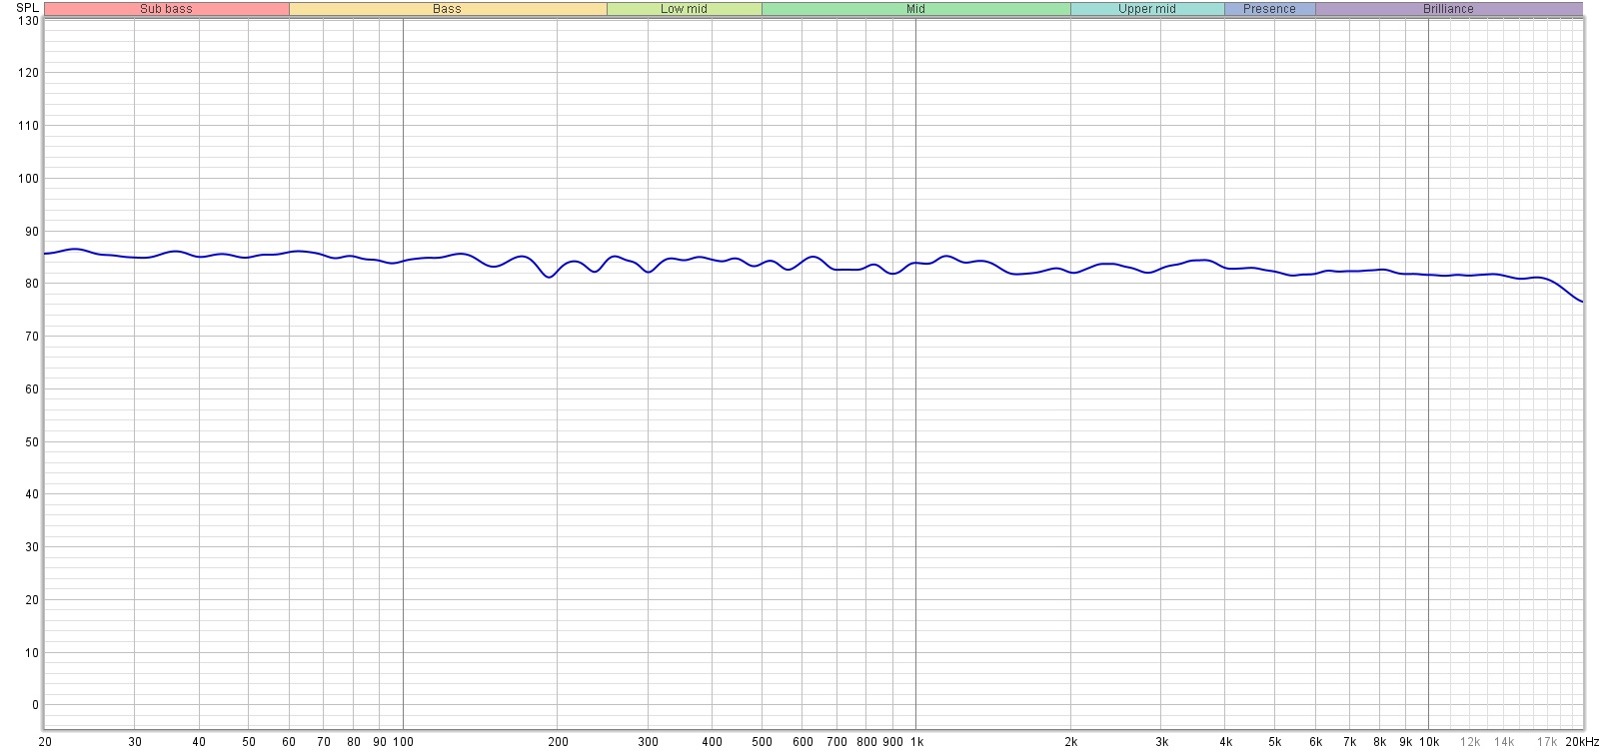The image size is (1605, 753).
Task: Click the Upper mid band header
Action: pos(1146,9)
